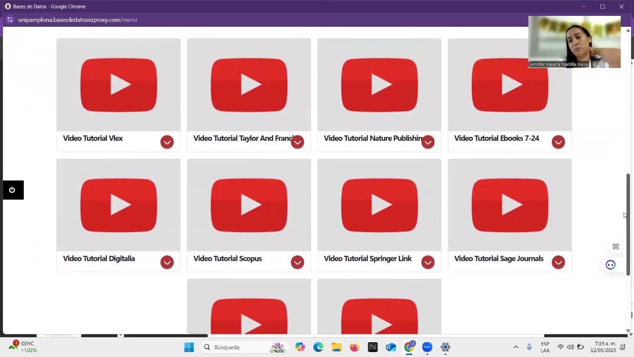The height and width of the screenshot is (357, 634).
Task: Play the Ebooks 7-24 tutorial thumbnail
Action: pos(510,85)
